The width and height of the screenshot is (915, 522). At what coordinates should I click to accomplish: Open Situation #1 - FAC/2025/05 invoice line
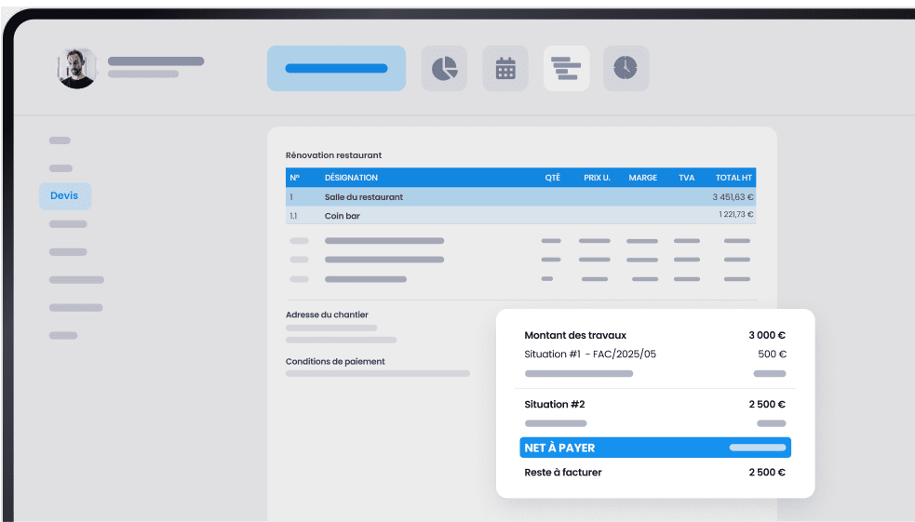coord(592,355)
